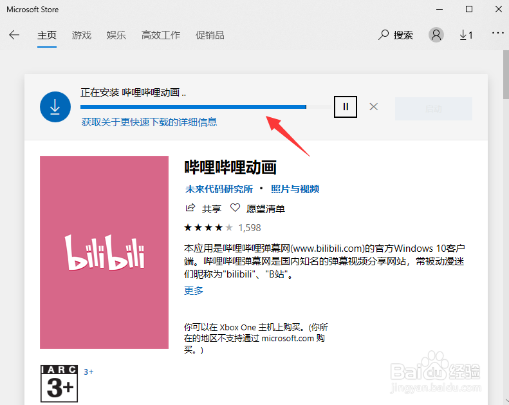The image size is (509, 405).
Task: Open faster download details link
Action: pos(149,122)
